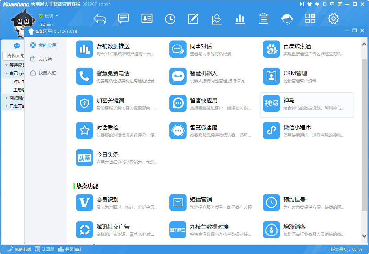369x254 pixels.
Task: Collapse the 等待应答 tree group
Action: click(x=7, y=65)
